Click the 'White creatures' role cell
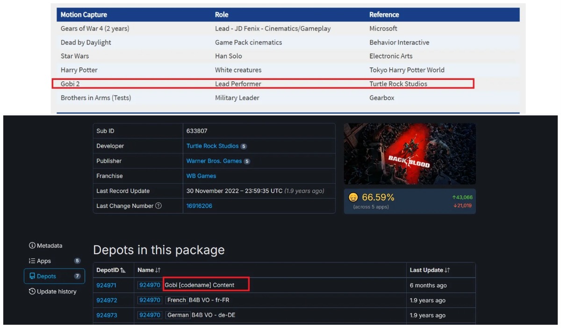The height and width of the screenshot is (328, 561). (x=238, y=70)
